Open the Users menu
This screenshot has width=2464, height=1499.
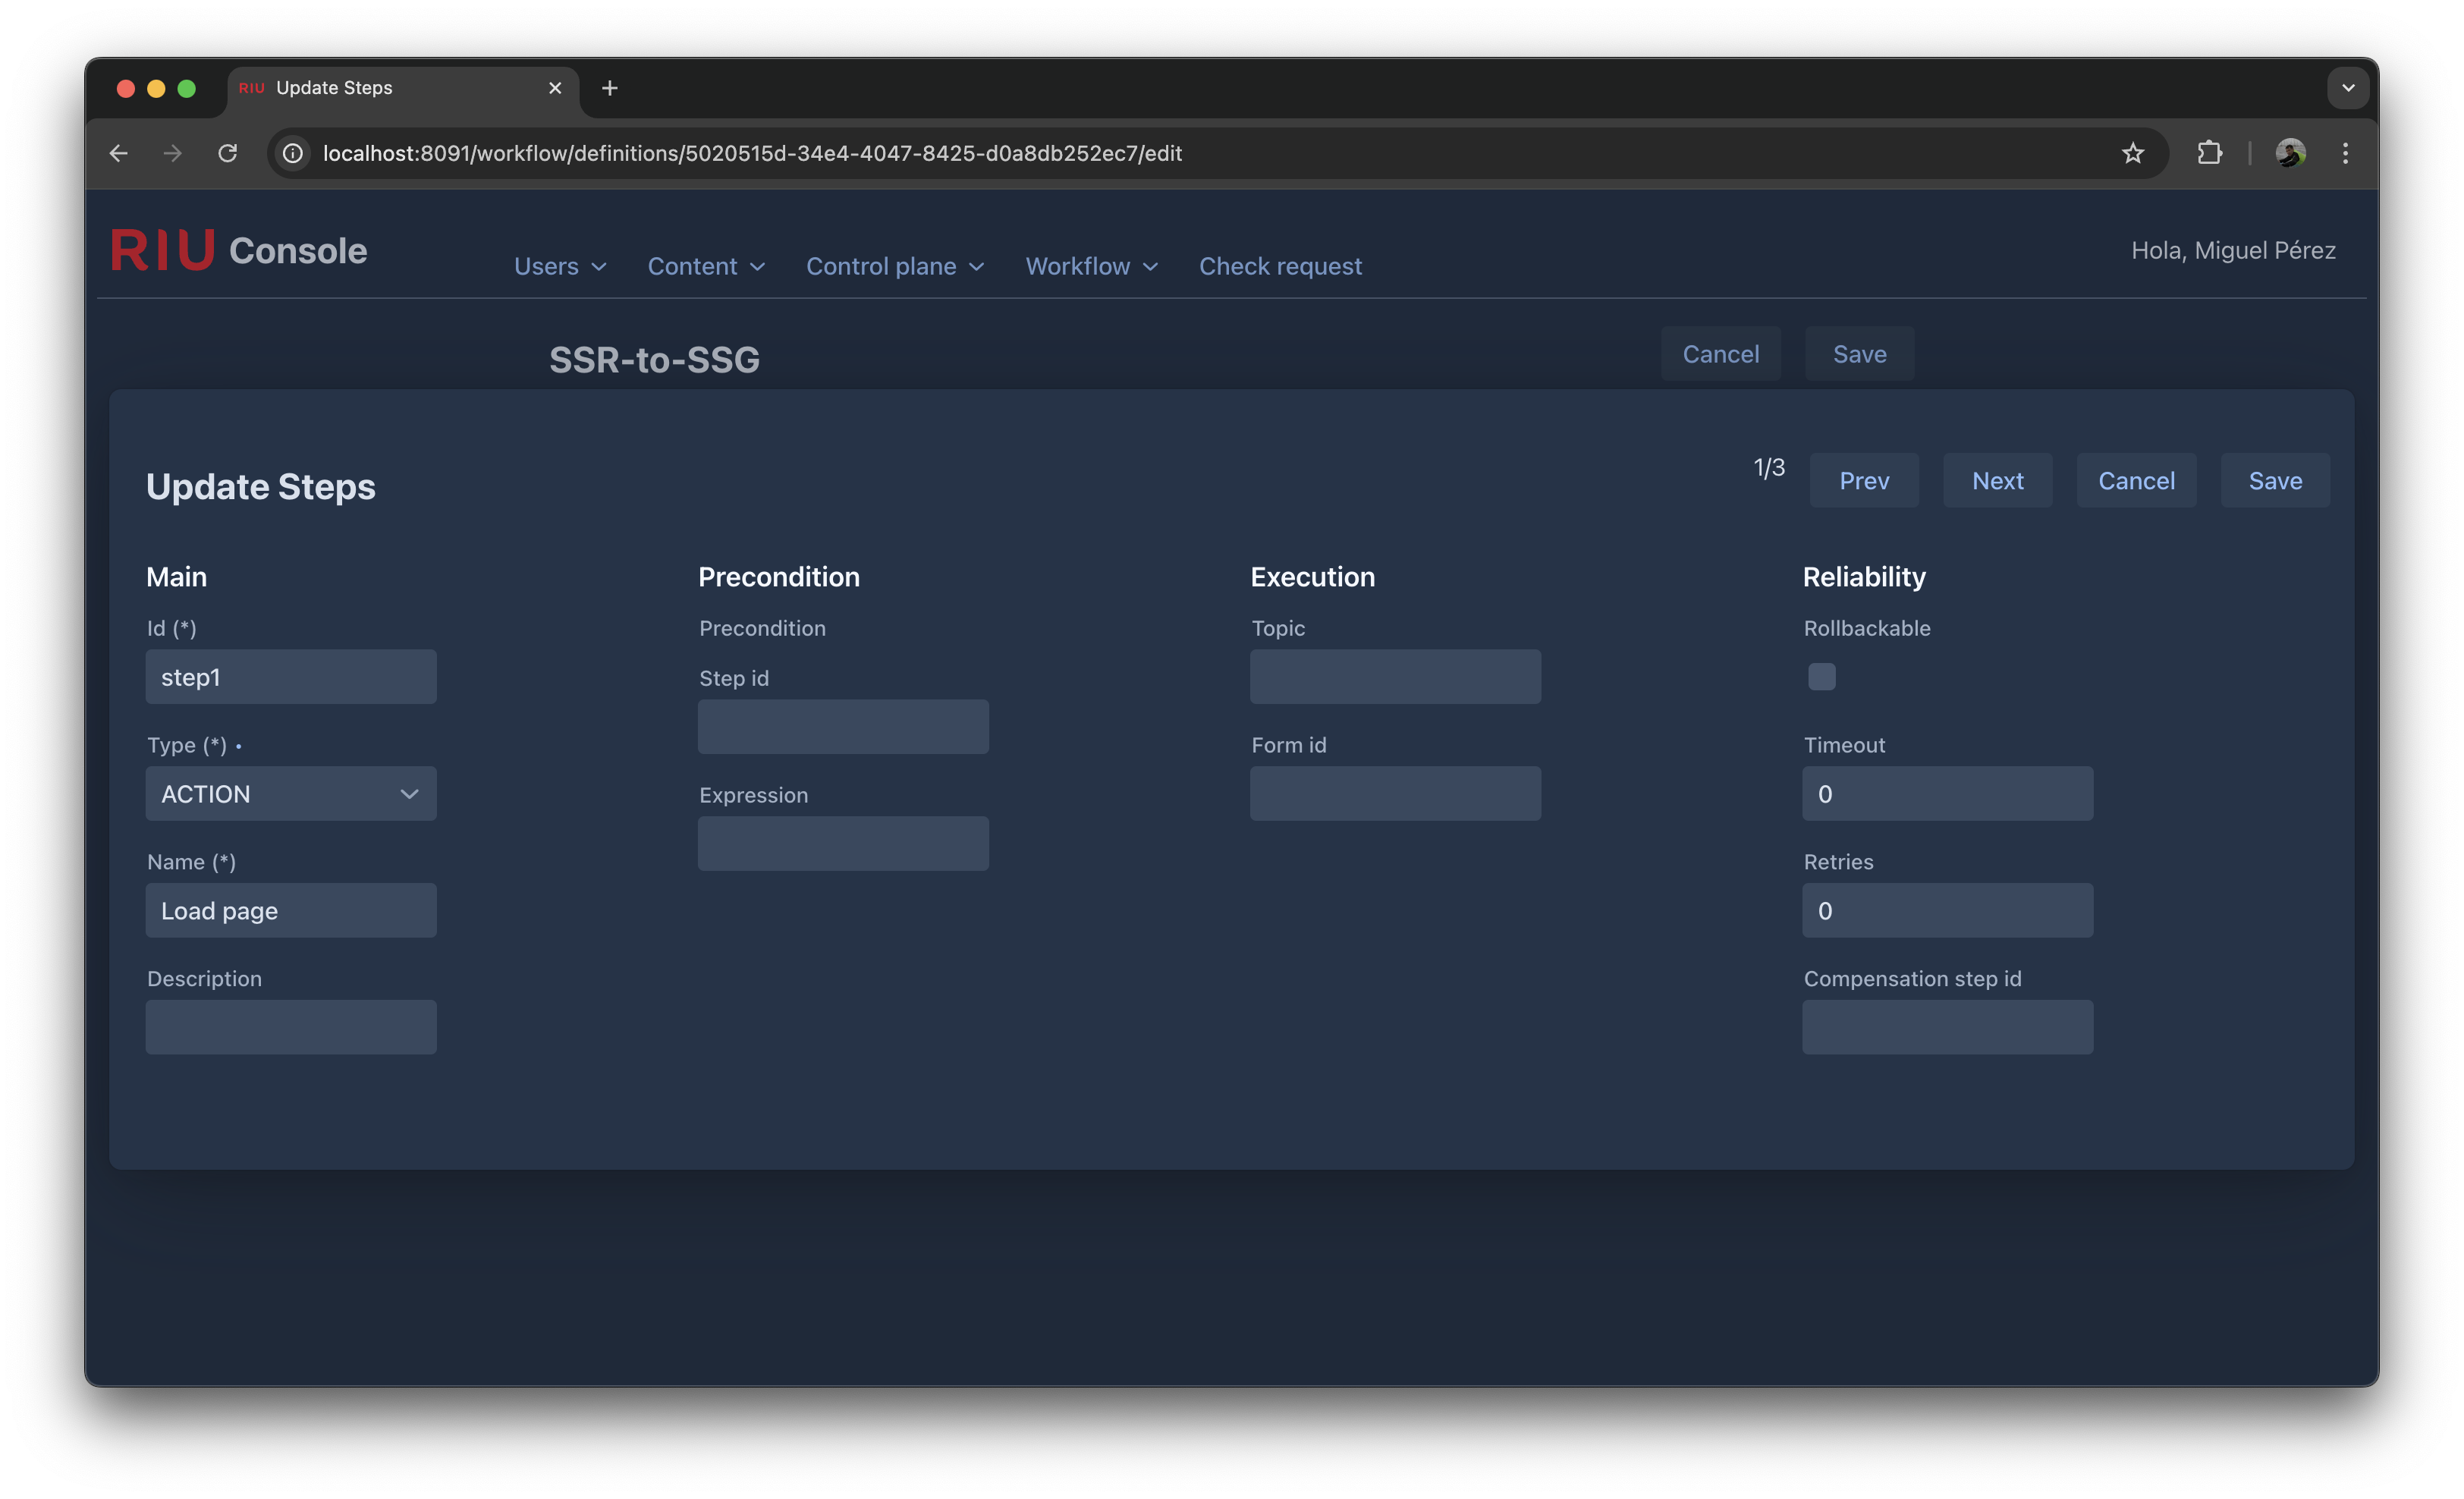coord(560,266)
